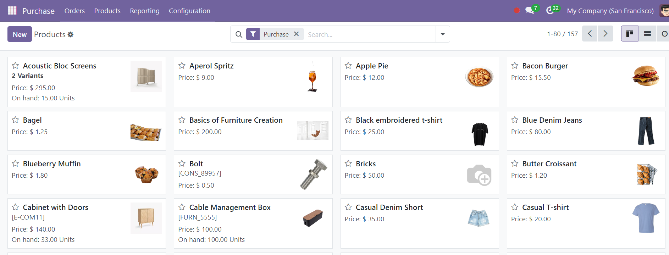Click the filter funnel icon
Viewport: 669px width, 255px height.
click(253, 34)
